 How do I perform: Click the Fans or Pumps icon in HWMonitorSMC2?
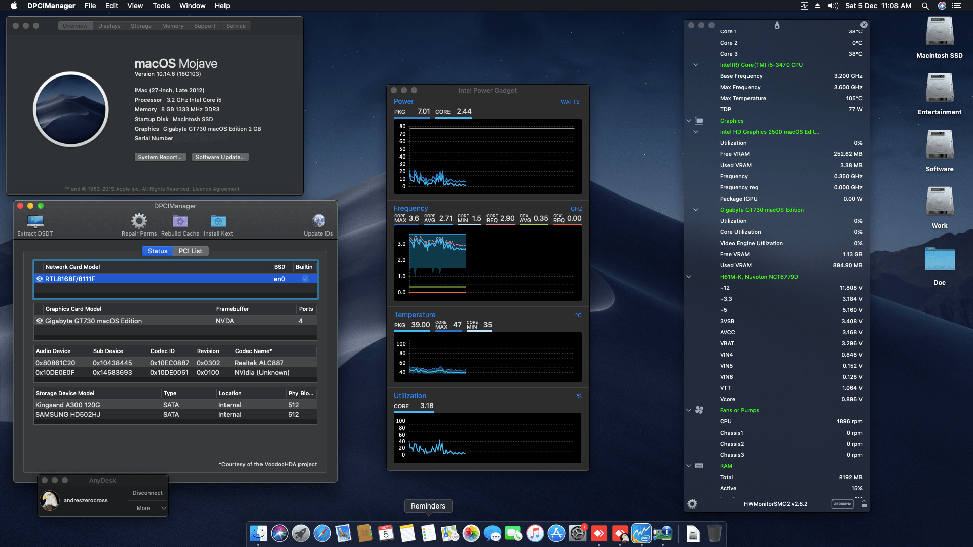click(700, 410)
